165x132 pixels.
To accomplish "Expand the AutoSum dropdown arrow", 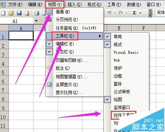I will [x=140, y=13].
